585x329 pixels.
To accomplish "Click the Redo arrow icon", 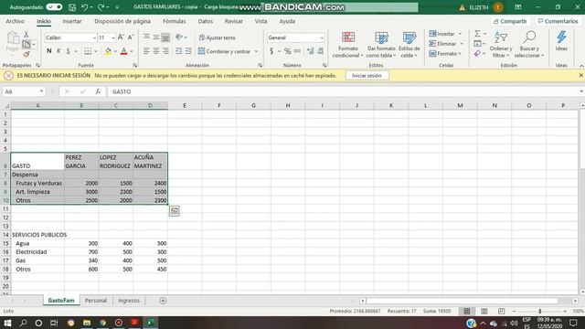I will coord(101,7).
